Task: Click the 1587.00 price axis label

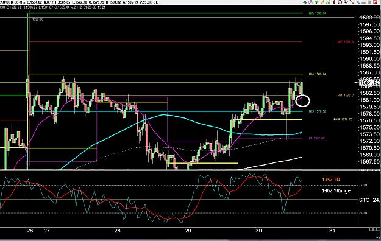Action: 369,72
